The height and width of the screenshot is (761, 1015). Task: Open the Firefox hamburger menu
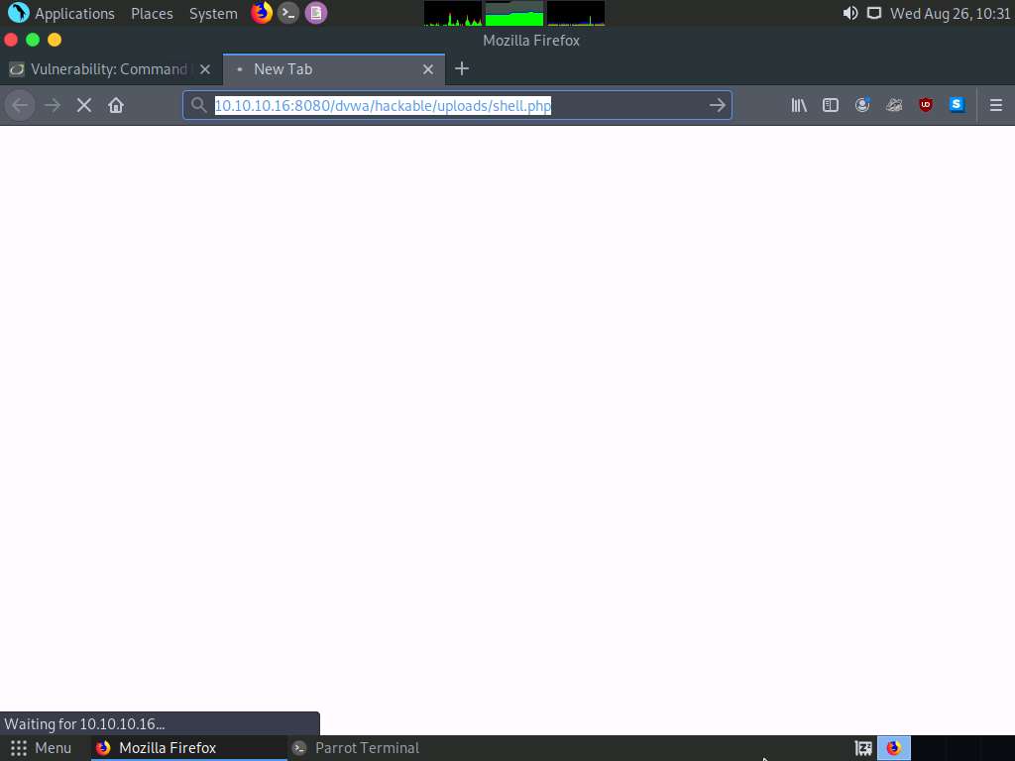(x=995, y=105)
